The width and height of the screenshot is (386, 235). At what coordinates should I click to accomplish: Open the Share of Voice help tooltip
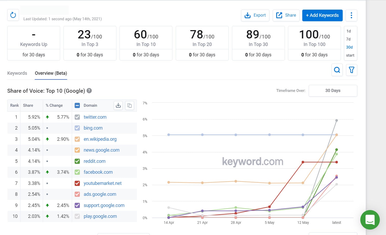tap(89, 91)
